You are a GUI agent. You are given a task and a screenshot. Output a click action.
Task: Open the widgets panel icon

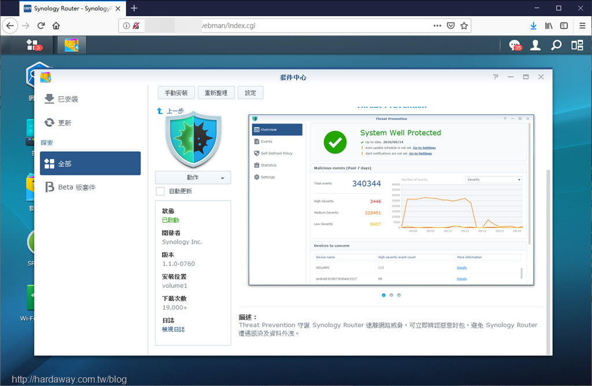pyautogui.click(x=577, y=45)
